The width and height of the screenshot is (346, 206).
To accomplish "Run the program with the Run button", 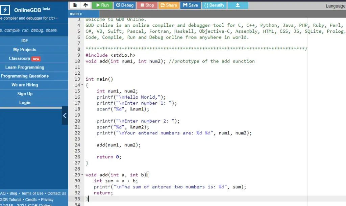I will [102, 5].
